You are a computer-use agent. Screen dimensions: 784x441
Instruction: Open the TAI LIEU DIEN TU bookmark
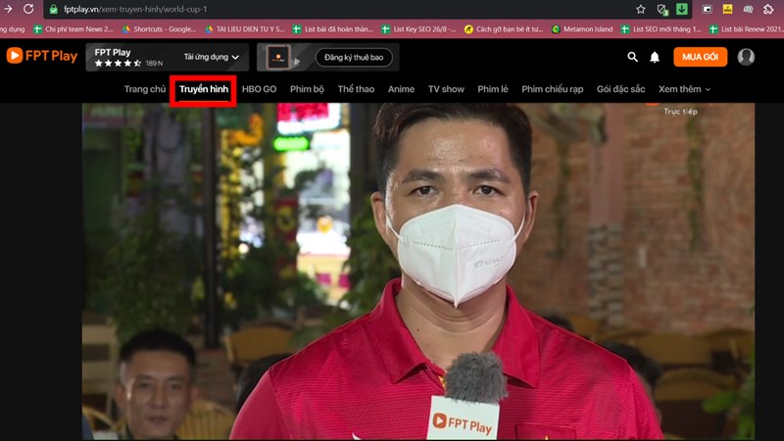coord(244,29)
